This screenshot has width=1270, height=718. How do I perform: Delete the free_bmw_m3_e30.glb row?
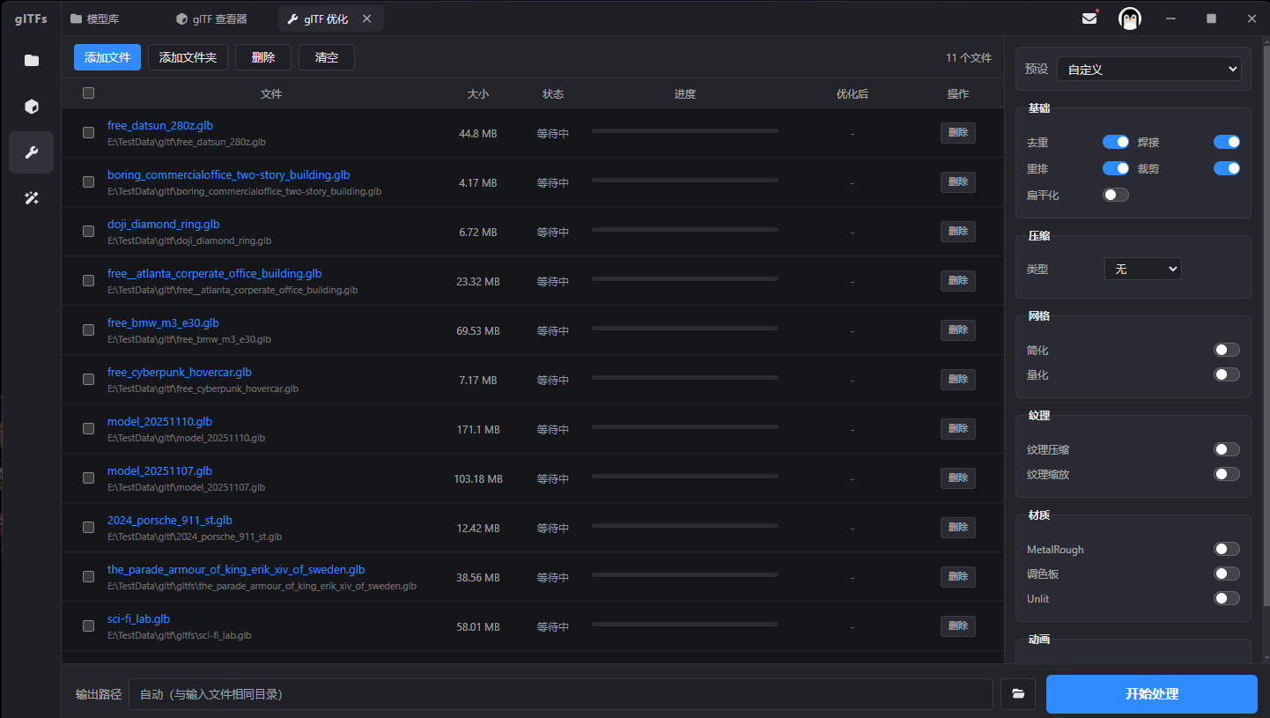958,330
